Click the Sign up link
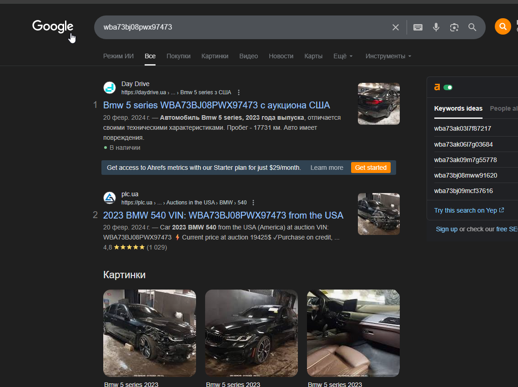 tap(447, 229)
